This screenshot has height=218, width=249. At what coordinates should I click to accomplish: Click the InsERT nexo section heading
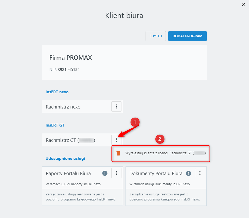57,92
